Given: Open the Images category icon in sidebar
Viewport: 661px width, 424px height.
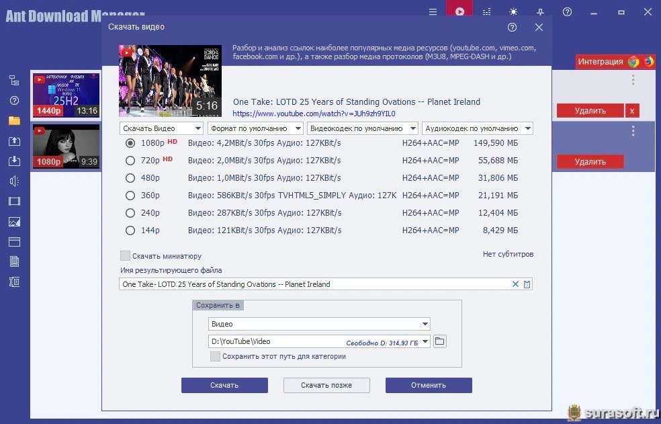Looking at the screenshot, I should [x=14, y=222].
